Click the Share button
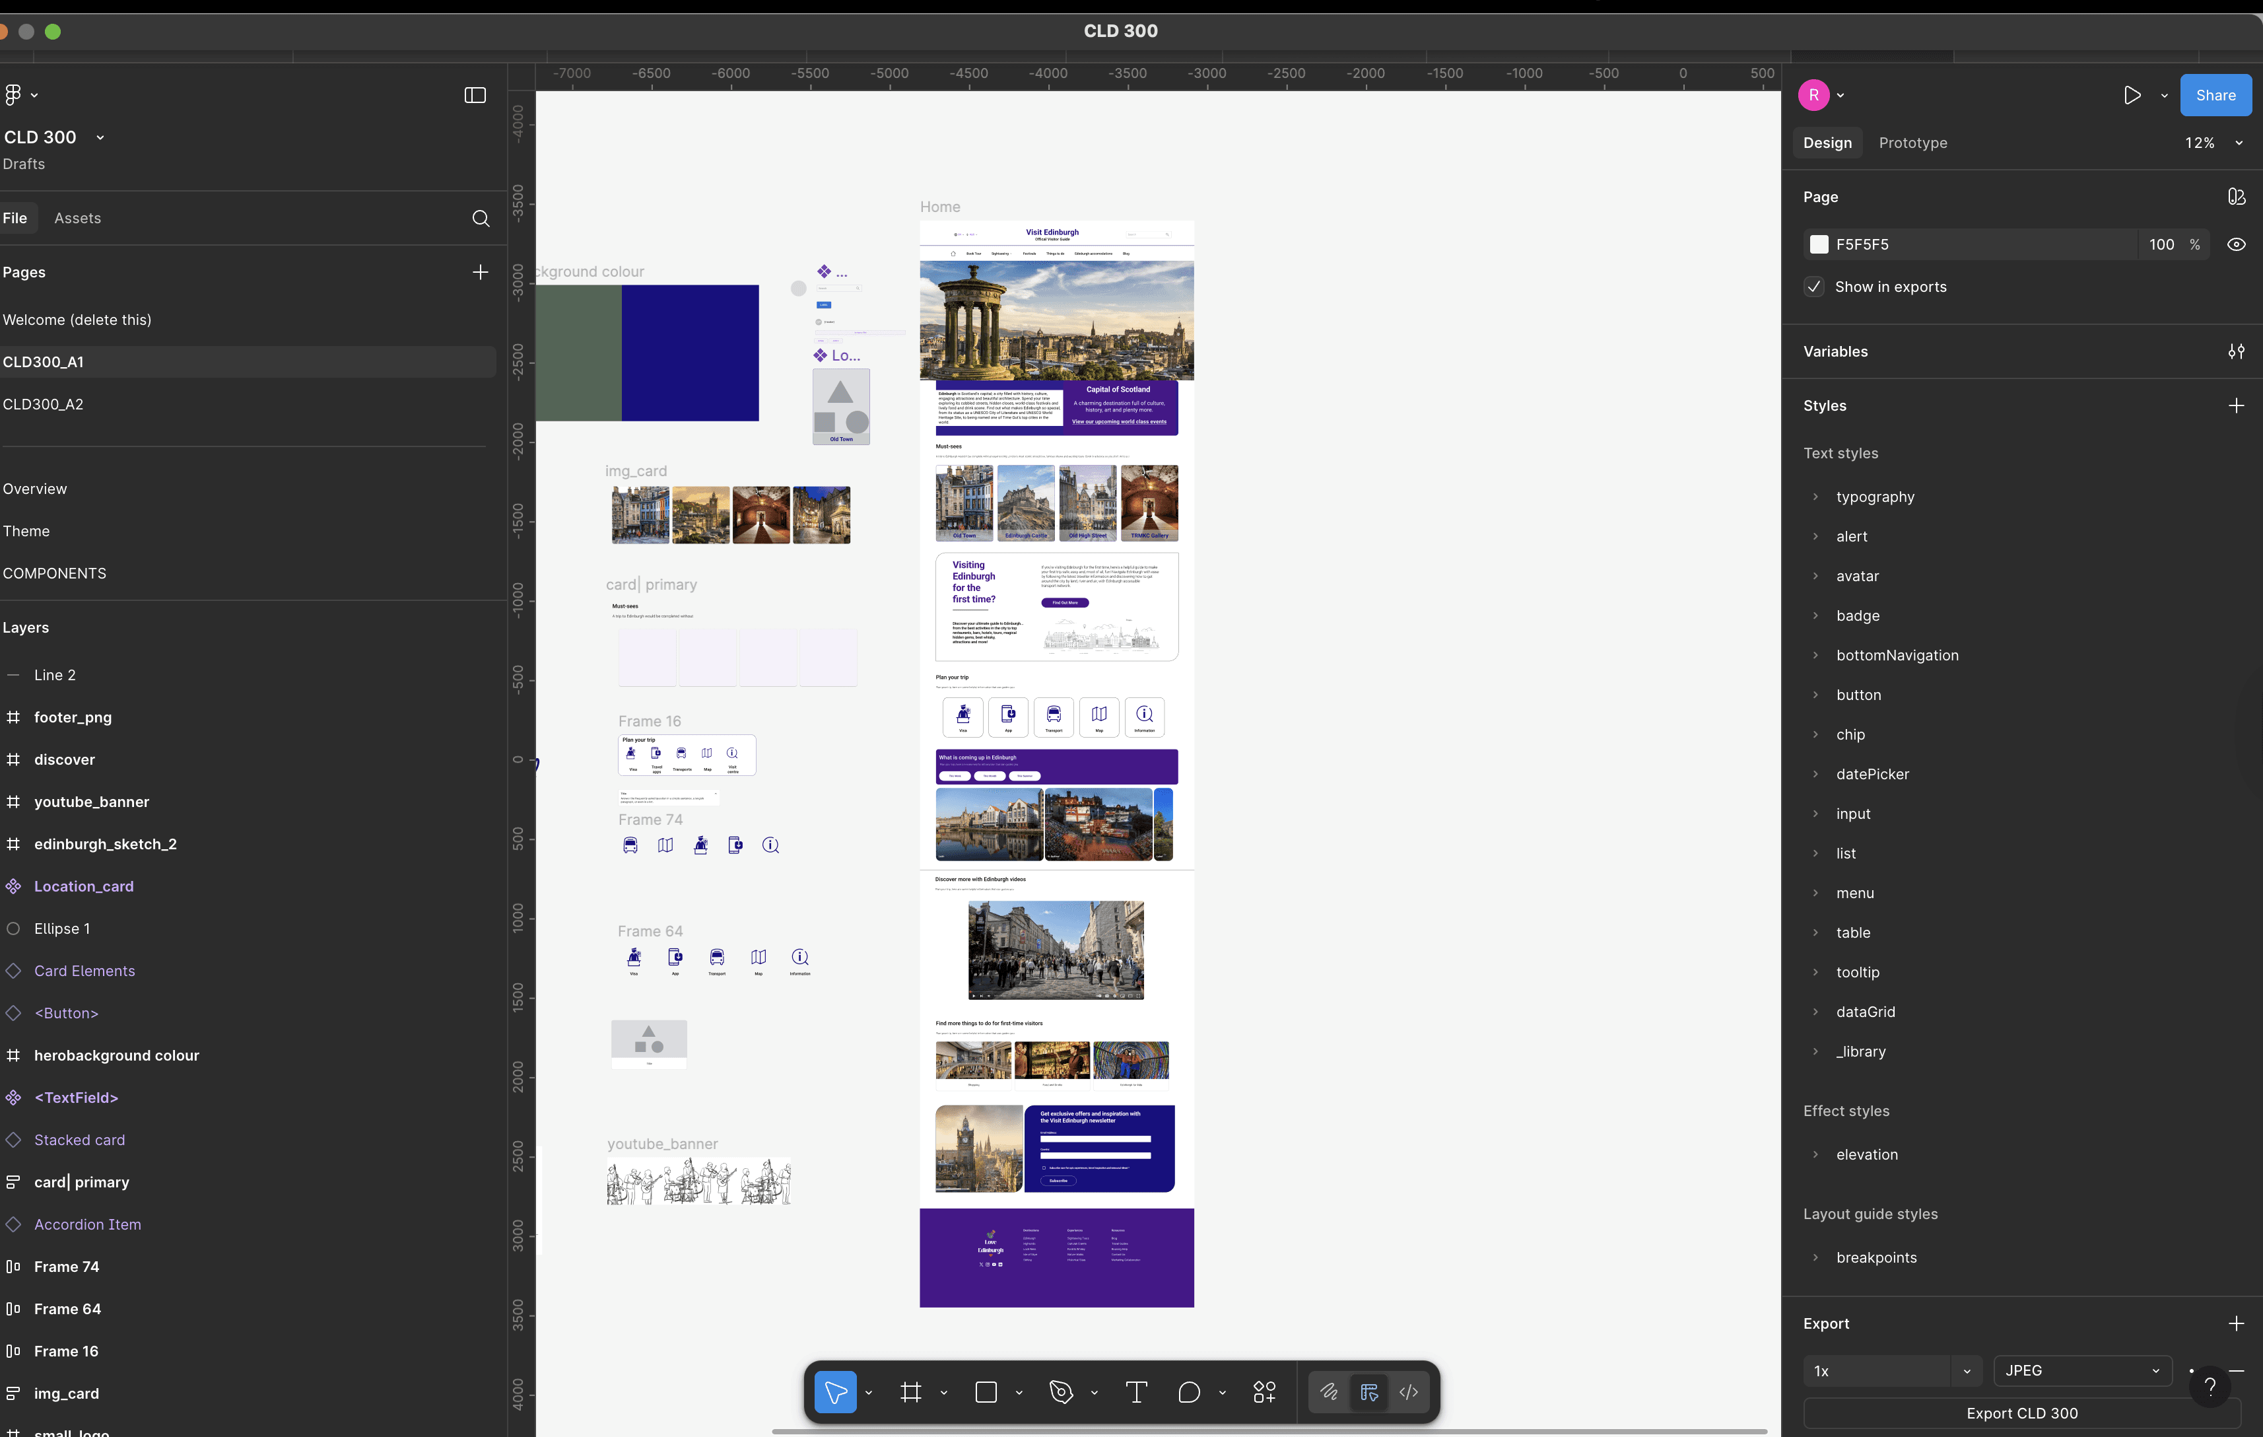Viewport: 2263px width, 1437px height. tap(2215, 95)
